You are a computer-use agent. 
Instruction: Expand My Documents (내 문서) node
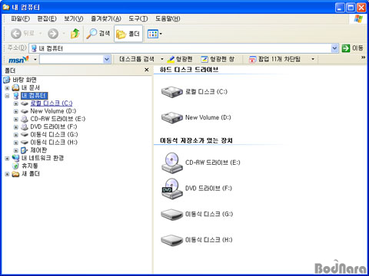point(7,88)
